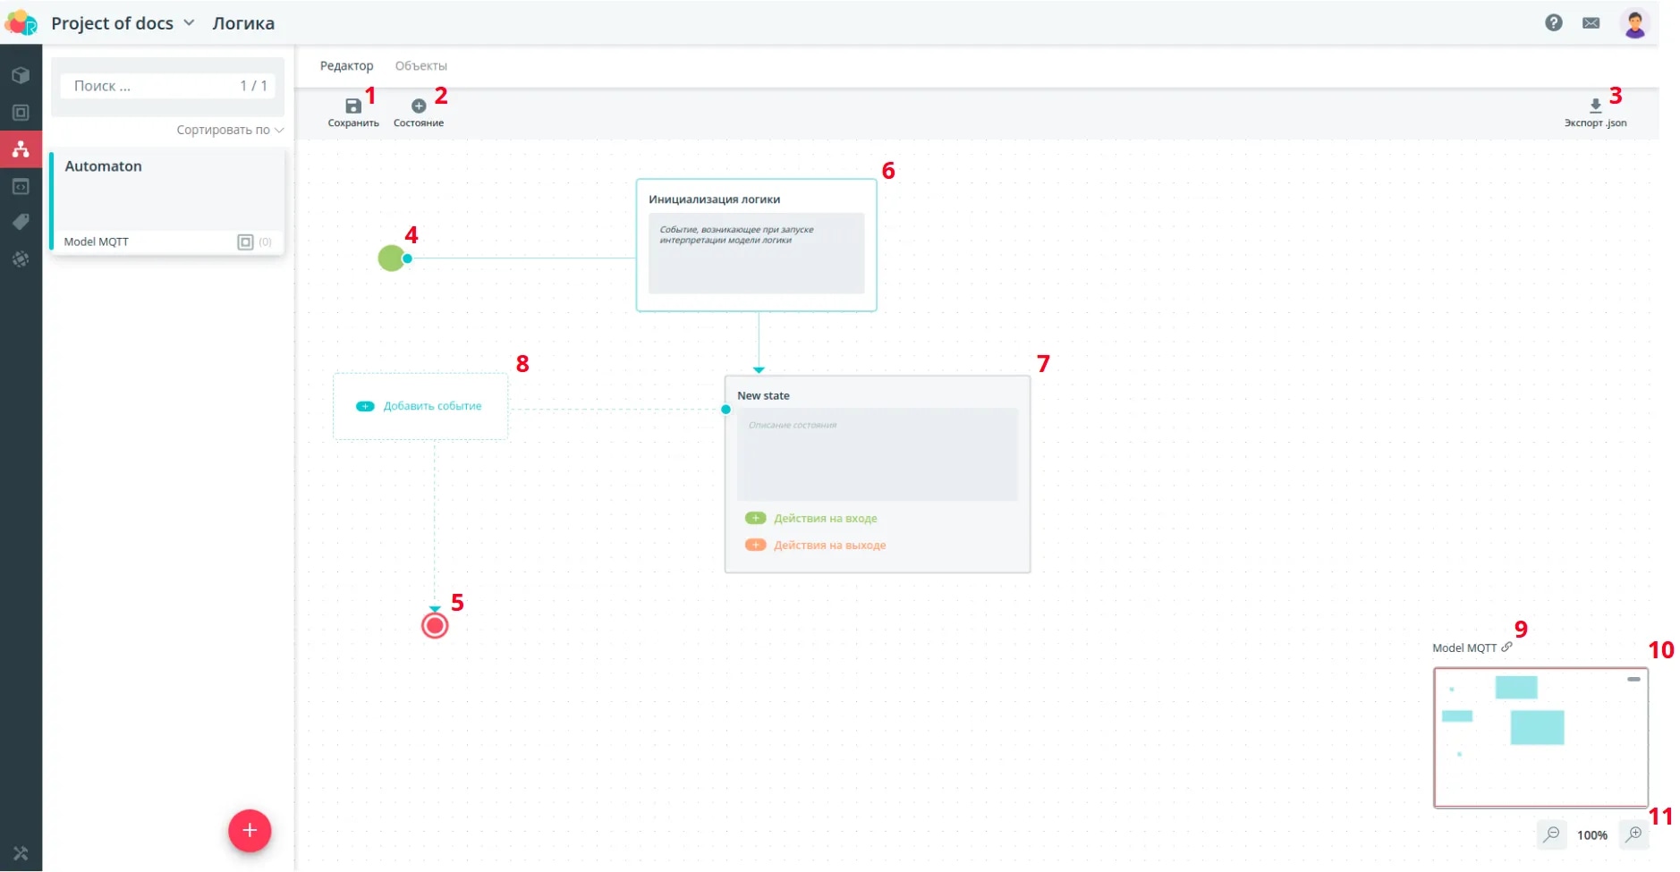
Task: Click the minimap overview thumbnail
Action: 1540,737
